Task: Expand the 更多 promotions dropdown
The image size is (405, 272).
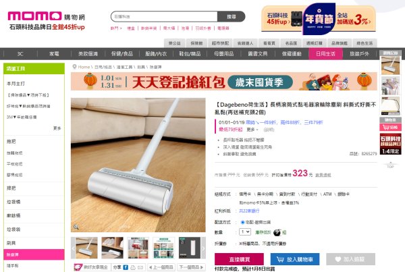Action: pyautogui.click(x=252, y=130)
